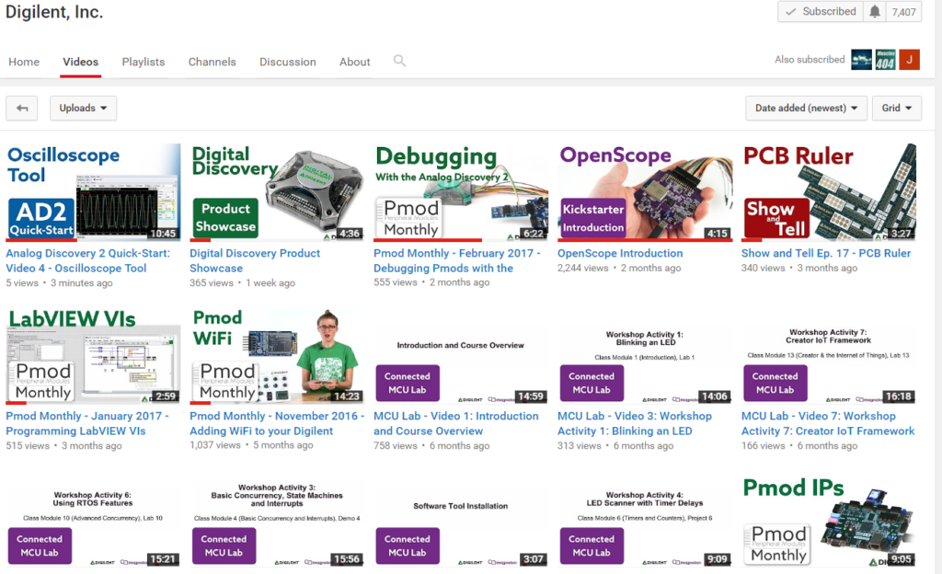Viewport: 942px width, 574px height.
Task: Switch to the Playlists tab
Action: (144, 62)
